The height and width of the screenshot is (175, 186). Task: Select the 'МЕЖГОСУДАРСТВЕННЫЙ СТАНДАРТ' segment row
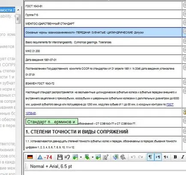pos(103,24)
